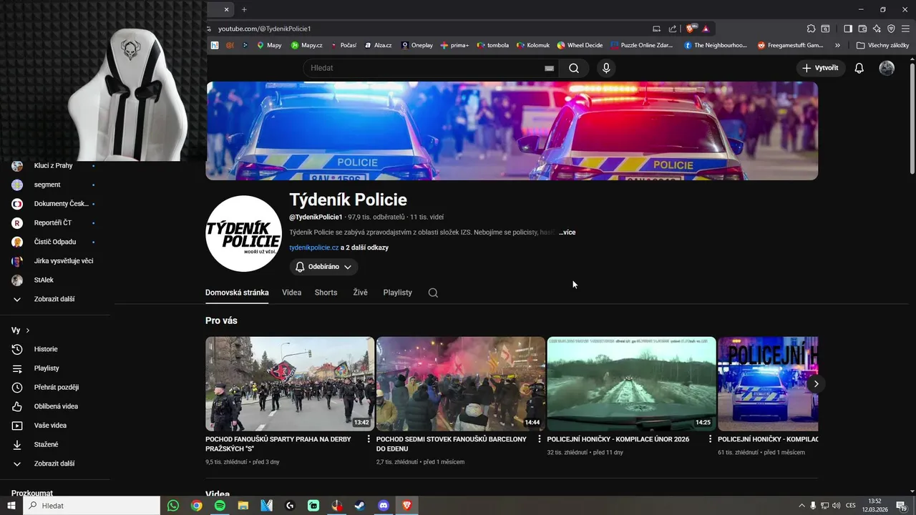Viewport: 916px width, 515px height.
Task: Click the YouTube search magnifier button
Action: pyautogui.click(x=574, y=68)
